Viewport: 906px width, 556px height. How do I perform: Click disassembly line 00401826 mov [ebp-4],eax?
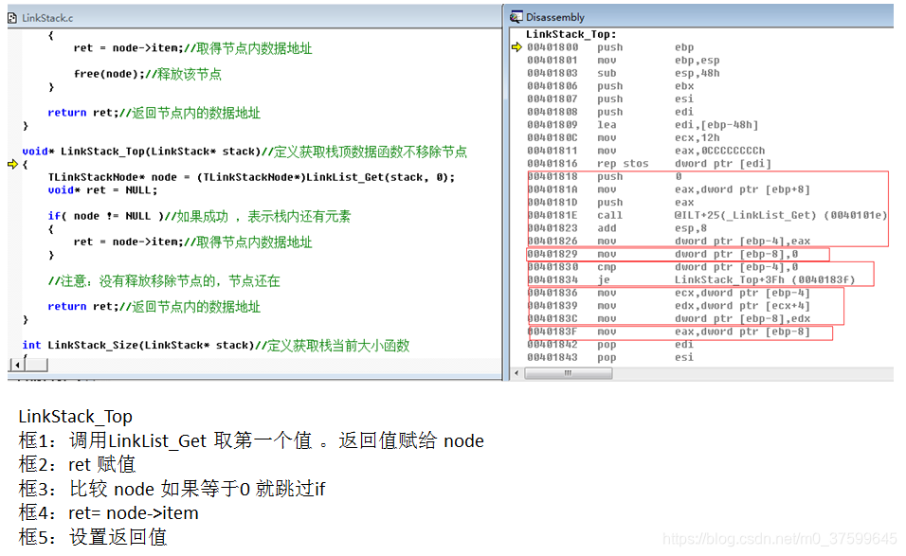click(x=668, y=241)
